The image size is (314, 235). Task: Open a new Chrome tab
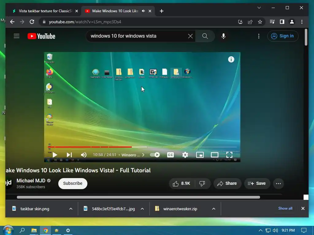pyautogui.click(x=162, y=11)
